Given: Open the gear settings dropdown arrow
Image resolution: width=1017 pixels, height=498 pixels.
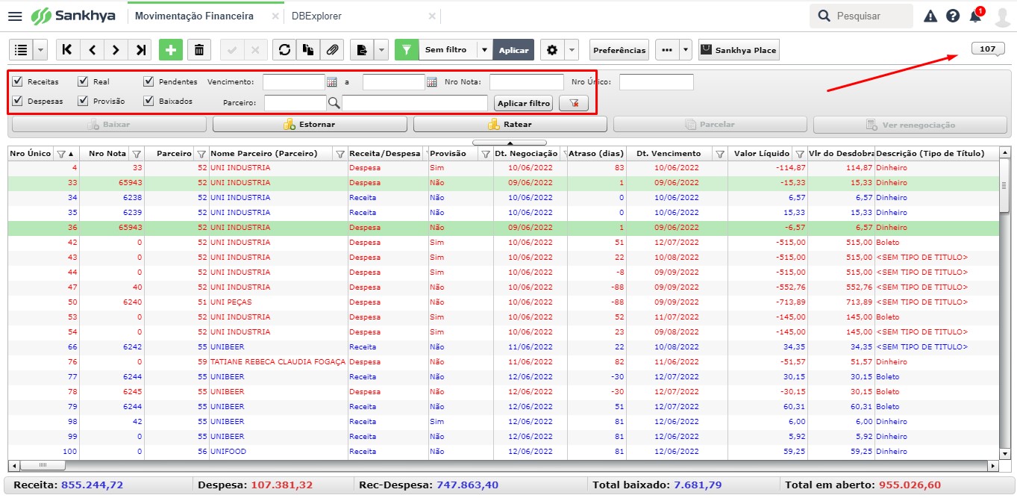Looking at the screenshot, I should pyautogui.click(x=572, y=50).
